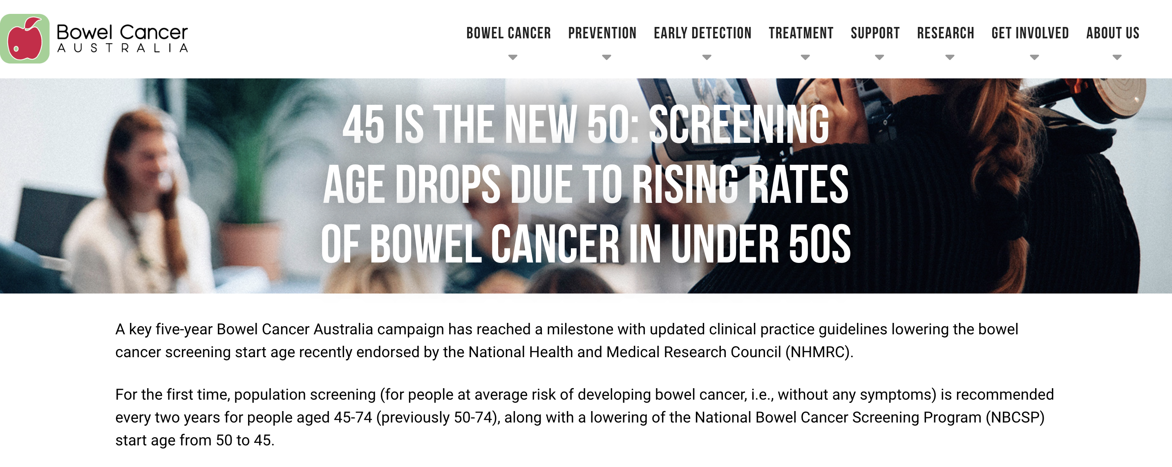Click the dropdown arrow under Get Involved
The image size is (1172, 467).
1035,57
